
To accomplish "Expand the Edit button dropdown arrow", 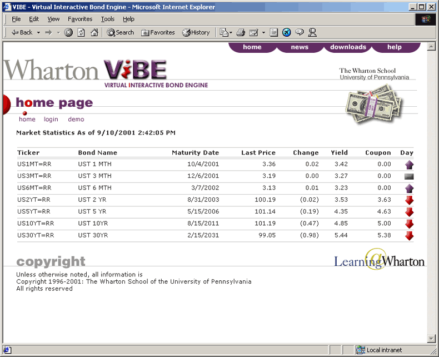I will click(263, 32).
